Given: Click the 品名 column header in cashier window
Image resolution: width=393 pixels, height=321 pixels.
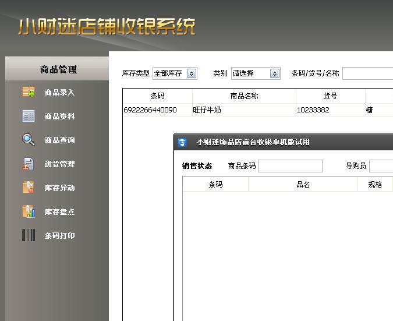Looking at the screenshot, I should pos(303,185).
